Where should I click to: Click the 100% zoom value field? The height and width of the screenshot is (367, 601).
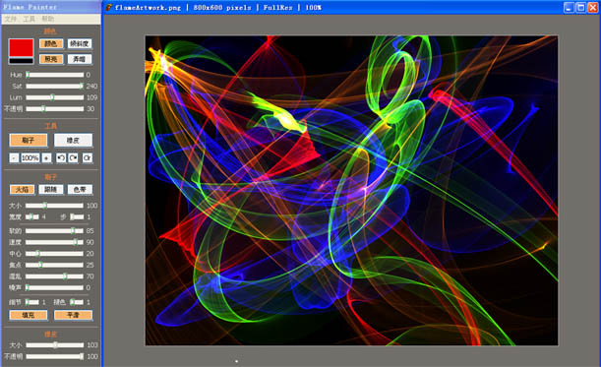click(x=30, y=158)
